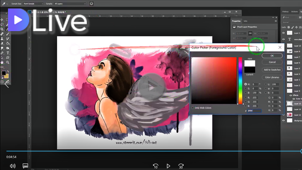Skip the video forward 30 seconds

(x=181, y=166)
